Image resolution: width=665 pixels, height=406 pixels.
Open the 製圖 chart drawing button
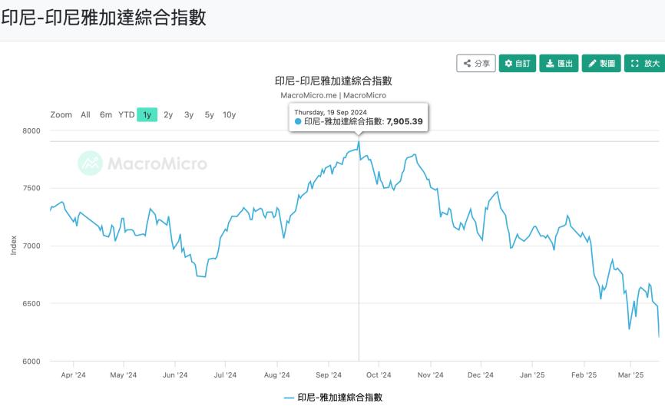601,63
